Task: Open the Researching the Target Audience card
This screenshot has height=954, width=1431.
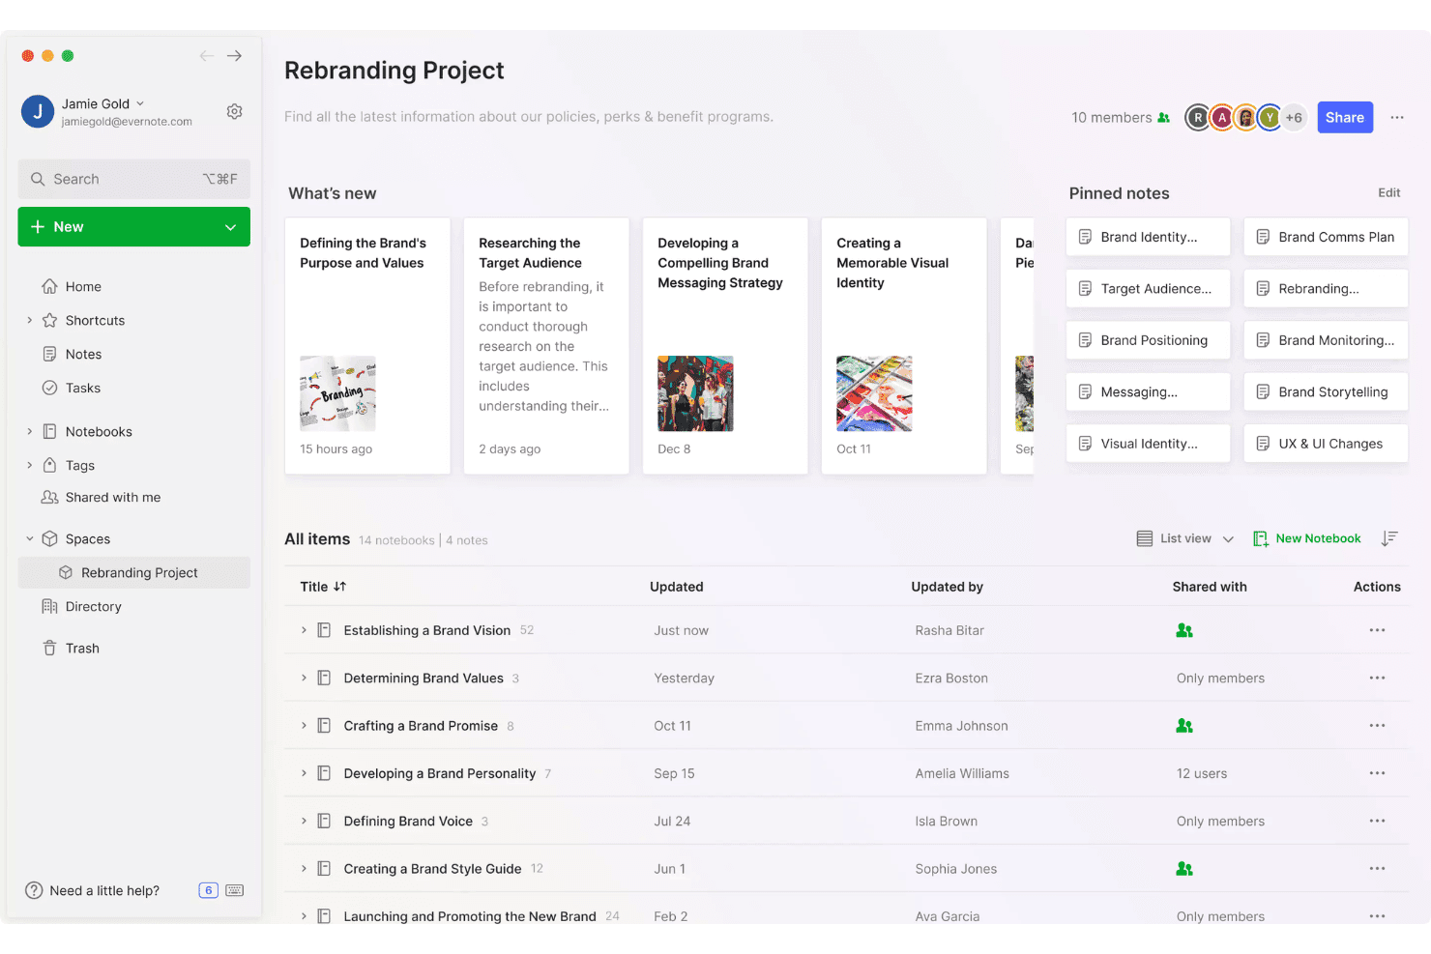Action: point(546,346)
